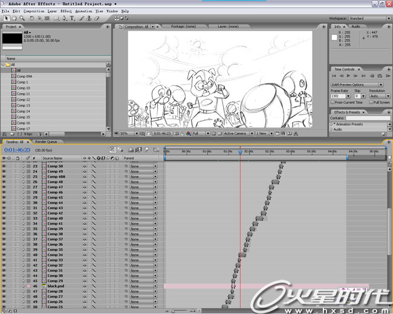Open the 50% magnification dropdown

tap(129, 133)
